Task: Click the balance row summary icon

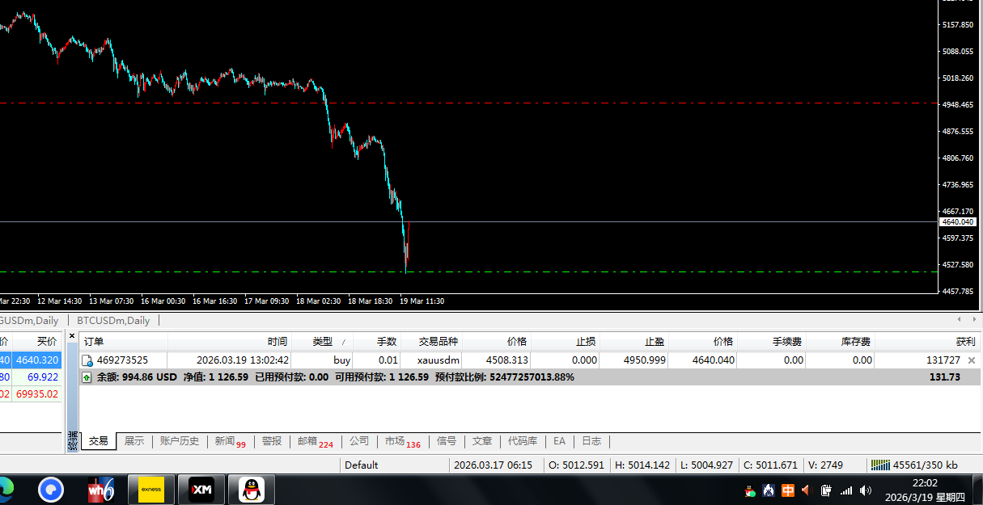Action: 87,377
